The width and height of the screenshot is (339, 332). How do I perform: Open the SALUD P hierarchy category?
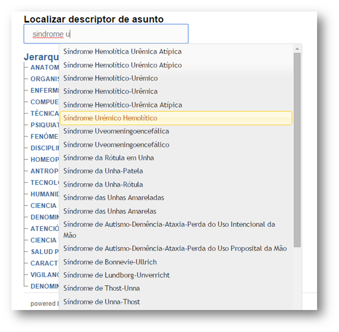tap(45, 251)
